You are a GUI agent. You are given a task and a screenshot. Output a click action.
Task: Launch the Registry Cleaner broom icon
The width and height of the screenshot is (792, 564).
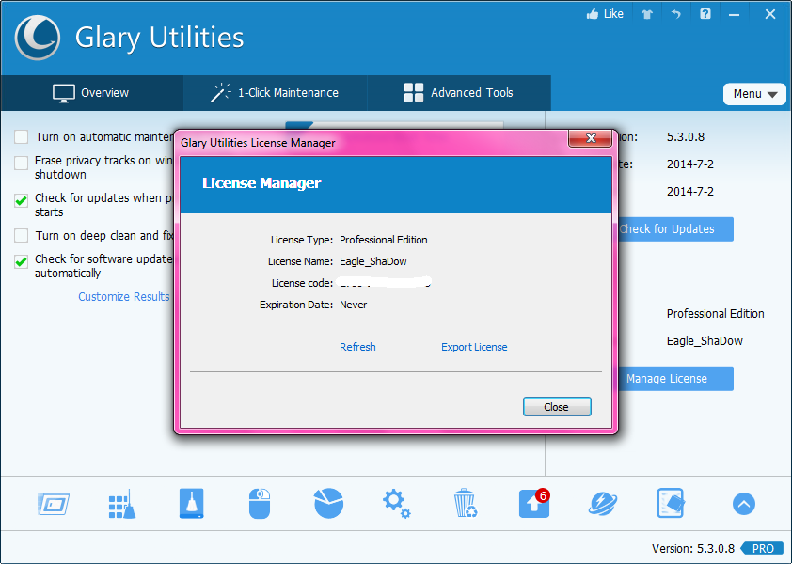point(121,504)
